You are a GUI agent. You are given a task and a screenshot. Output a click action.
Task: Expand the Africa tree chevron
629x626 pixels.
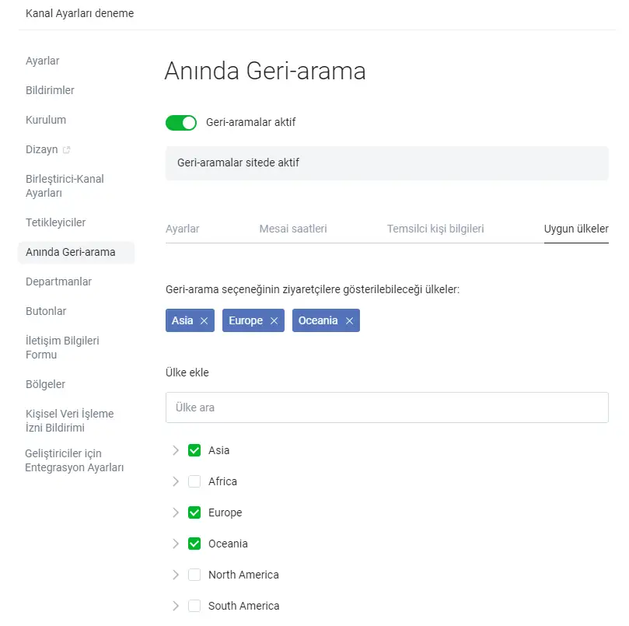point(176,481)
